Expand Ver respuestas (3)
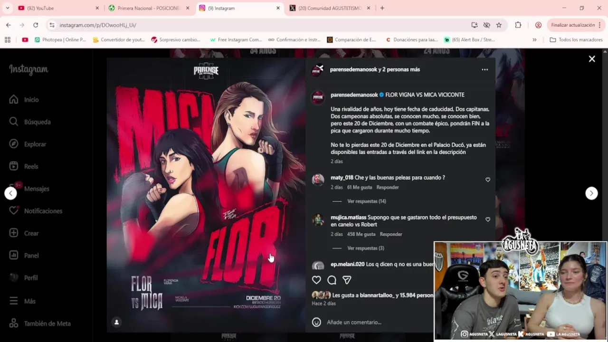 tap(365, 248)
